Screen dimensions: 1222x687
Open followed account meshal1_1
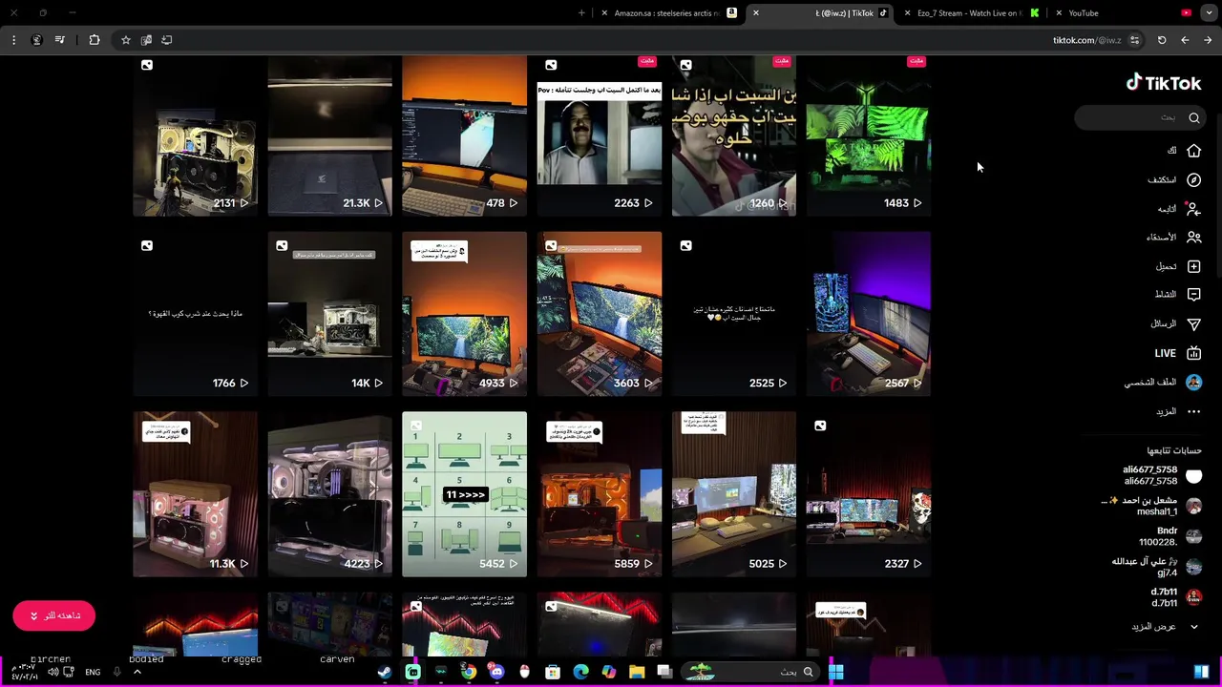click(1152, 506)
